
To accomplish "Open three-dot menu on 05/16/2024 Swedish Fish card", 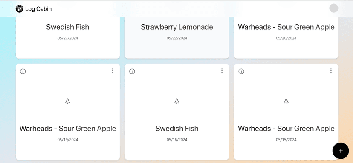I will [222, 71].
